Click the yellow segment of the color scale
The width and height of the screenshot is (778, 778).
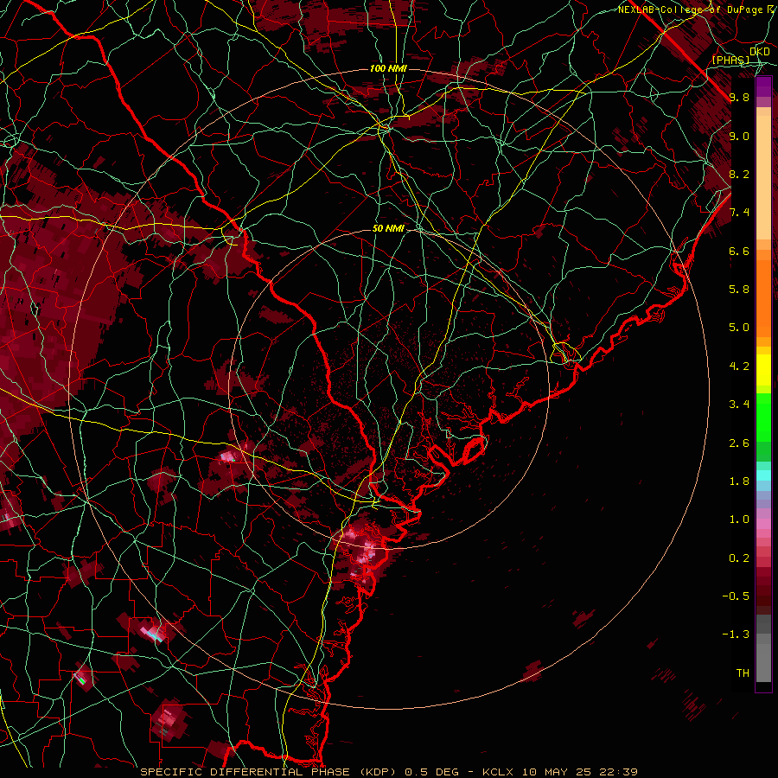click(763, 370)
